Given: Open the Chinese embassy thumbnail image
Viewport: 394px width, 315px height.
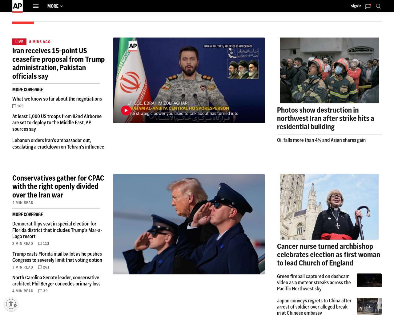Looking at the screenshot, I should click(x=369, y=306).
